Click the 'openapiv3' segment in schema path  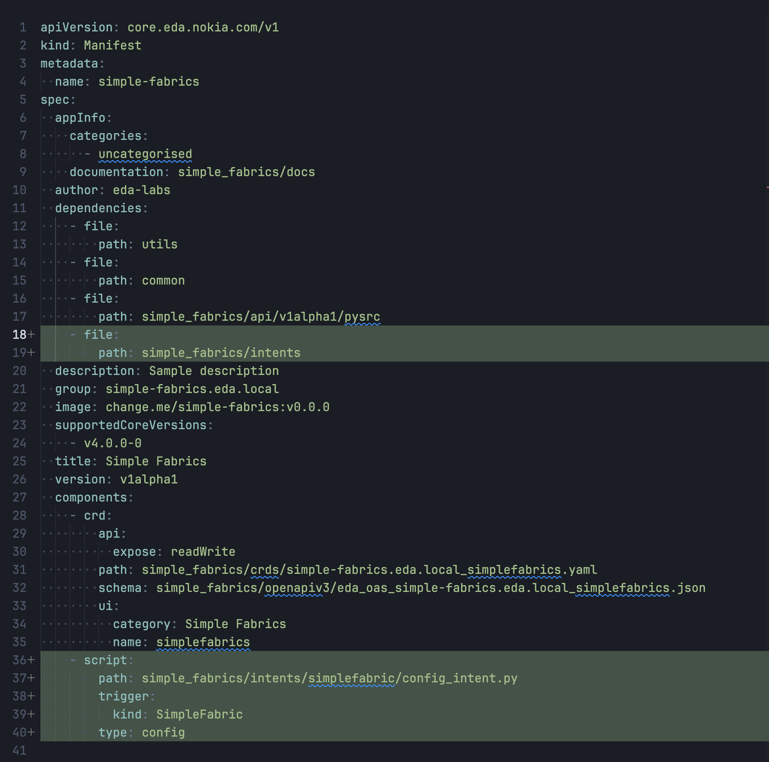pos(293,588)
